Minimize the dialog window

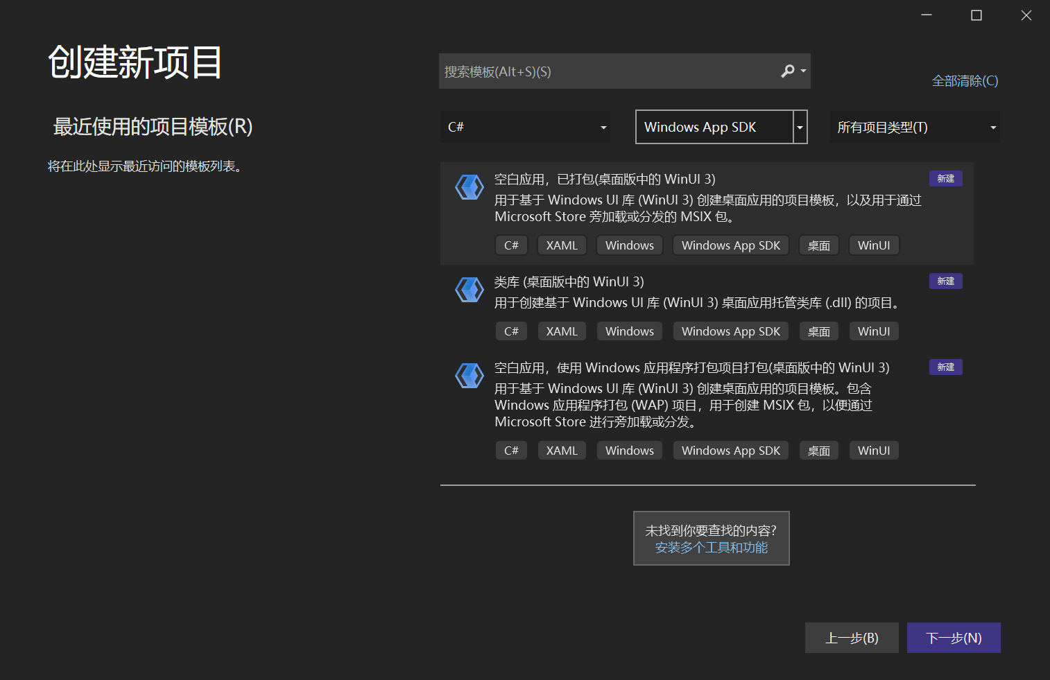(x=927, y=15)
